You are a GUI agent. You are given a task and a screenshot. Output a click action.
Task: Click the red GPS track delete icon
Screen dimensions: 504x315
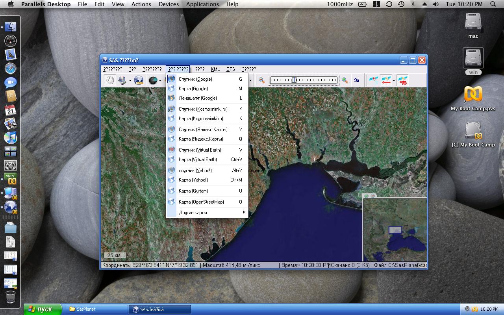[x=402, y=80]
